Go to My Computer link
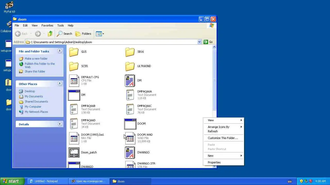The image size is (330, 185). pos(33,107)
